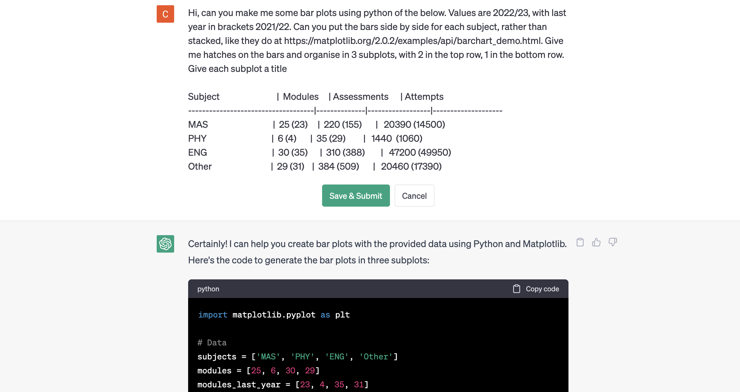The width and height of the screenshot is (740, 392).
Task: Cancel the message edit
Action: tap(414, 196)
